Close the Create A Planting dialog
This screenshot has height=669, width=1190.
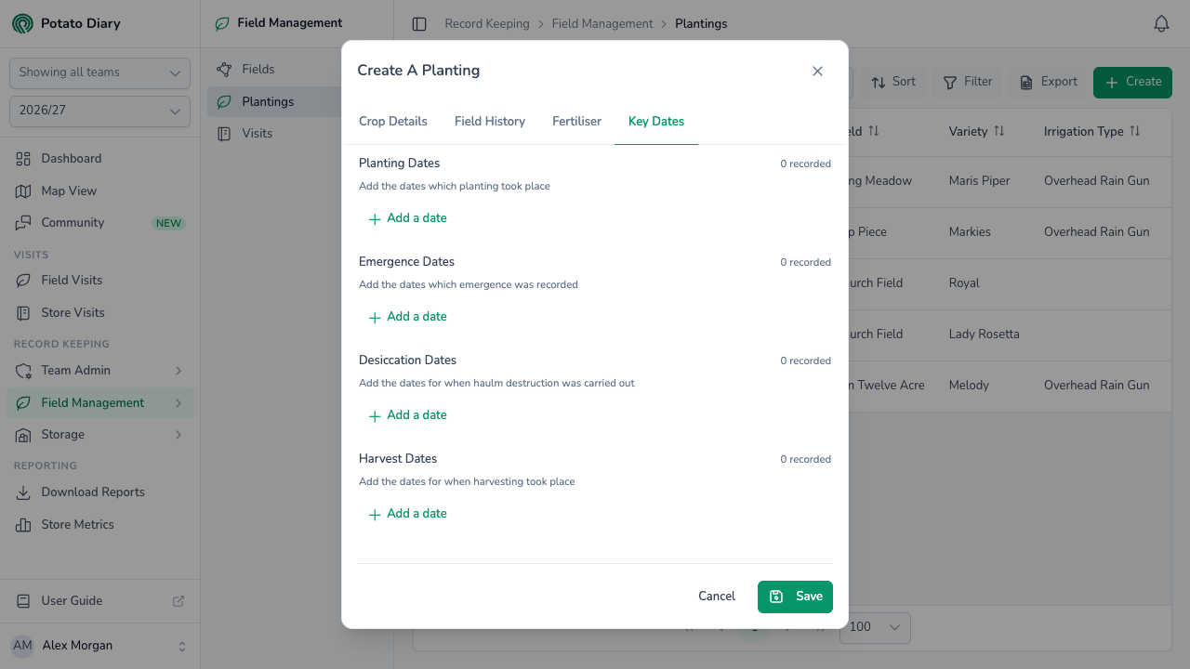point(817,71)
